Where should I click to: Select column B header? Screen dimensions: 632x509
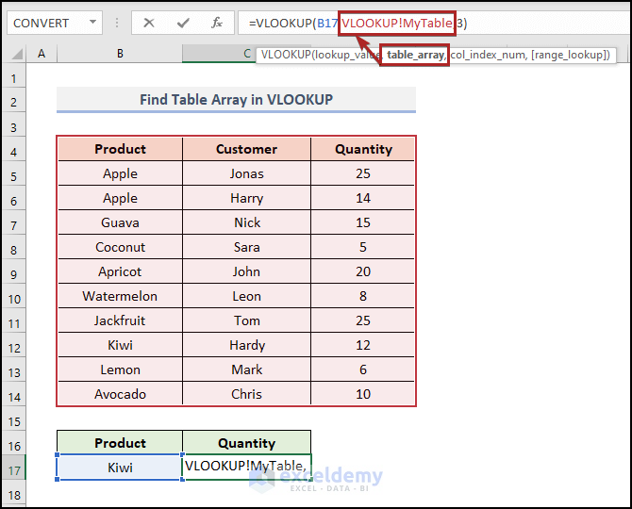tap(120, 54)
